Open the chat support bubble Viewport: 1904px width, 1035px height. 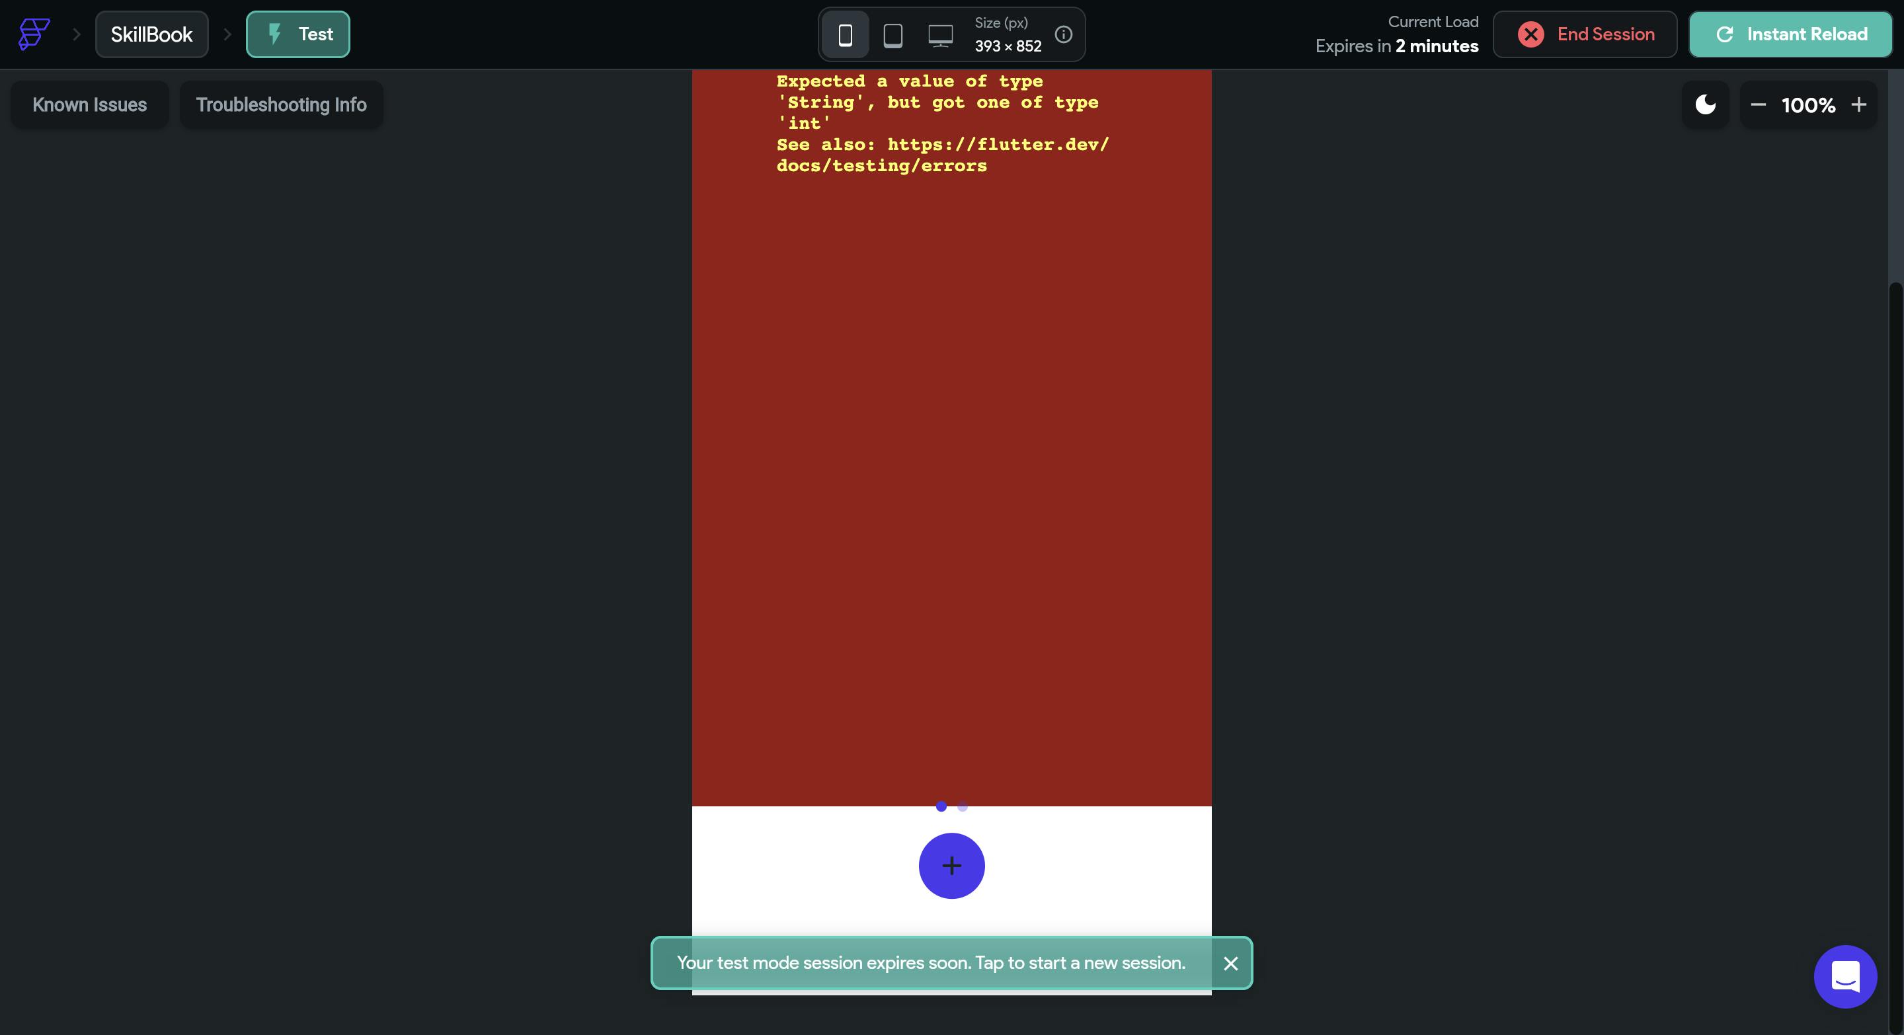coord(1845,977)
